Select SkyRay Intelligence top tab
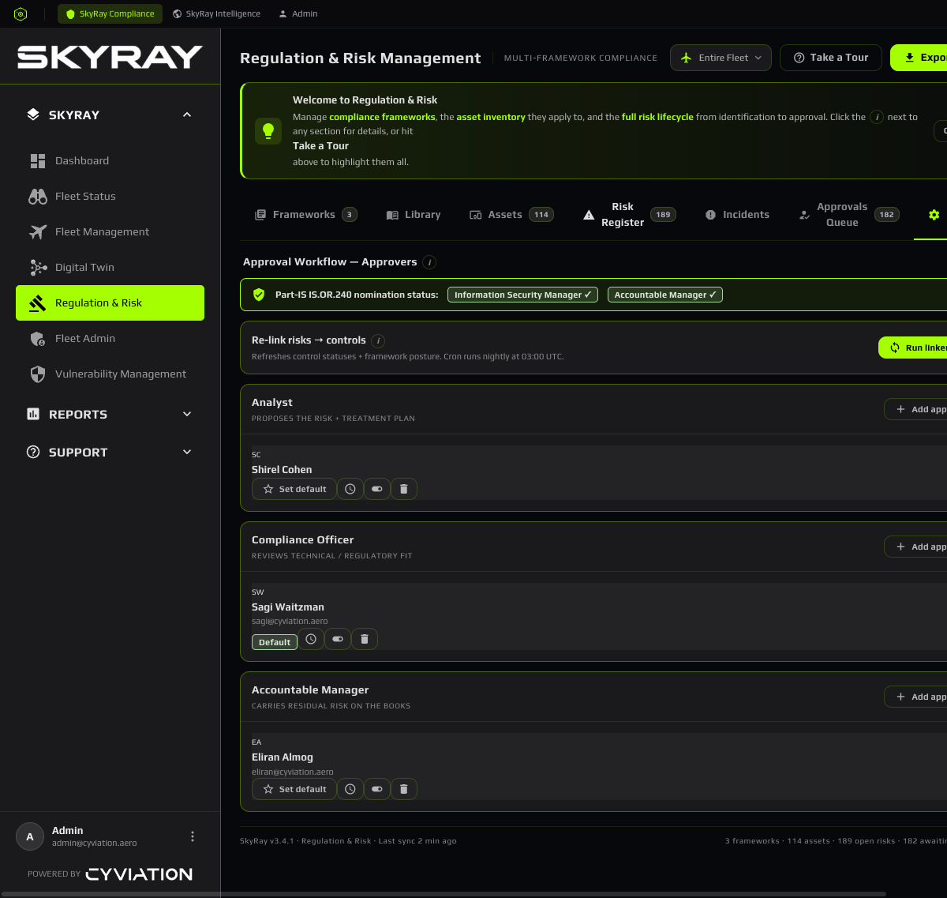Screen dimensions: 947x898 click(x=216, y=14)
